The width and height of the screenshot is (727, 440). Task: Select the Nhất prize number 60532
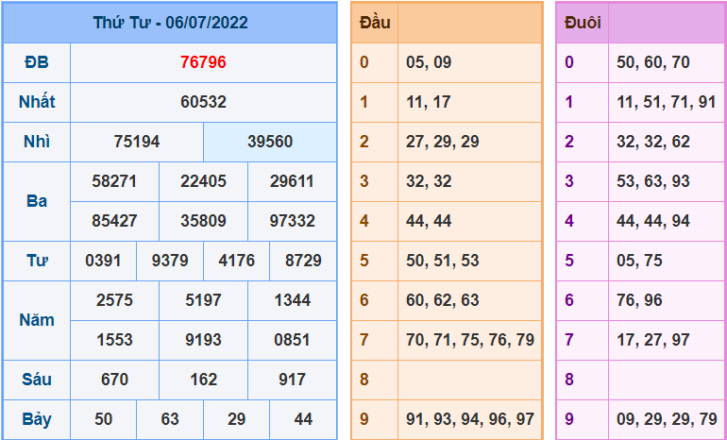(x=203, y=102)
